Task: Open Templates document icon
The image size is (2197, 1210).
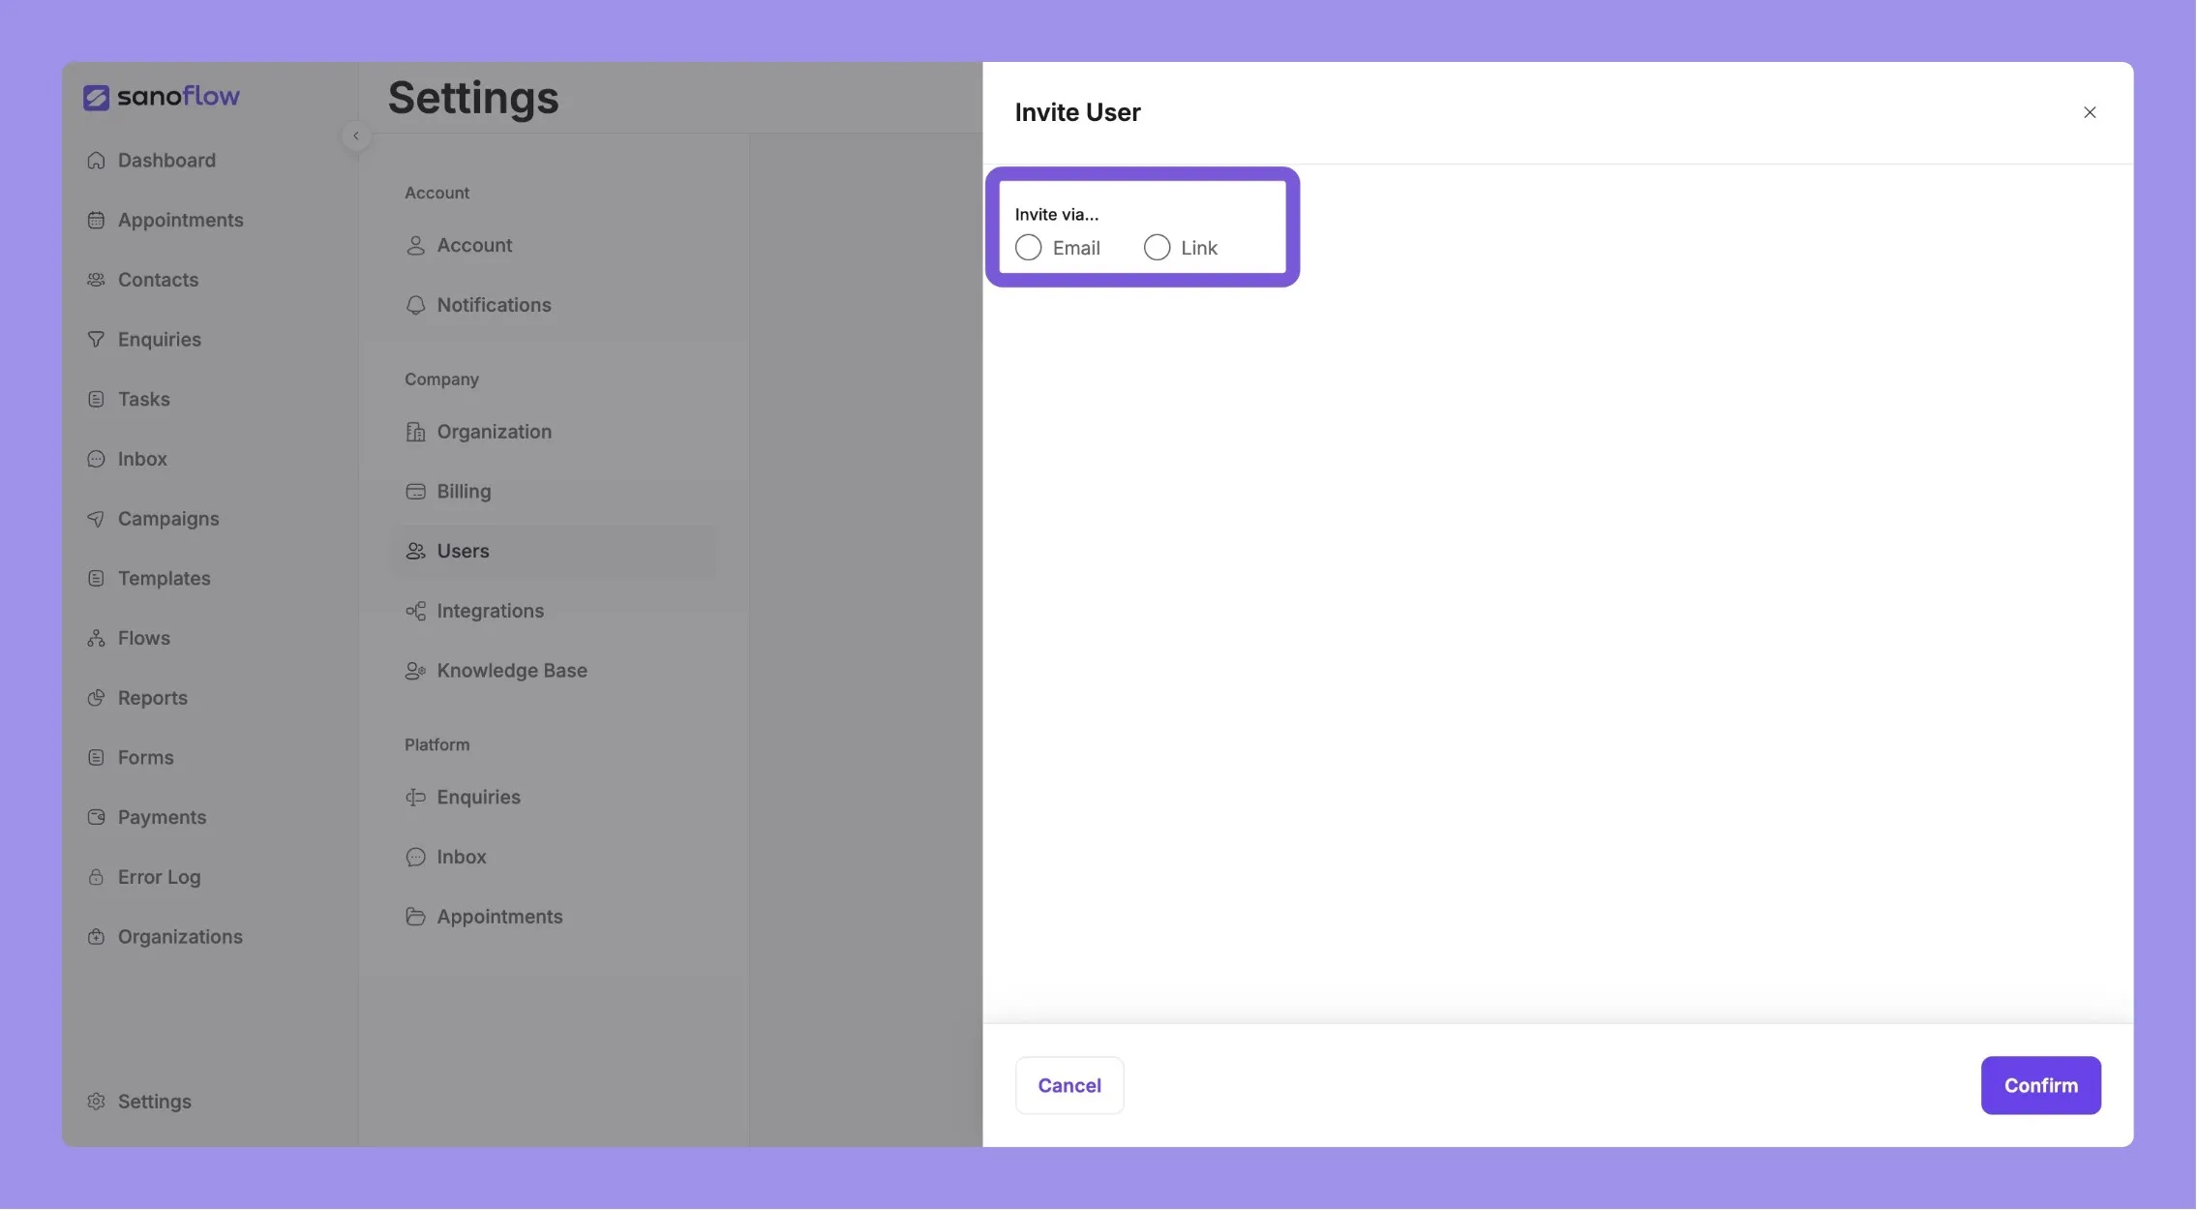Action: click(x=96, y=579)
